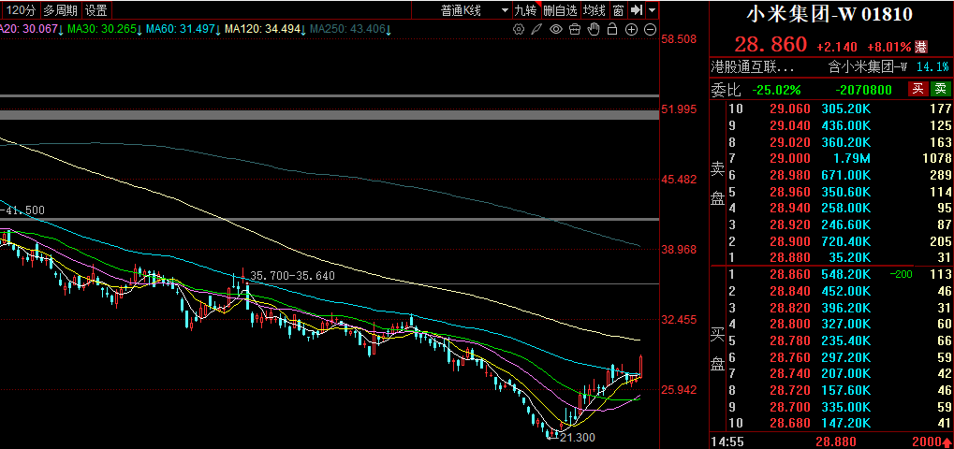
Task: Select sell level 10 price 29.060
Action: pyautogui.click(x=788, y=109)
